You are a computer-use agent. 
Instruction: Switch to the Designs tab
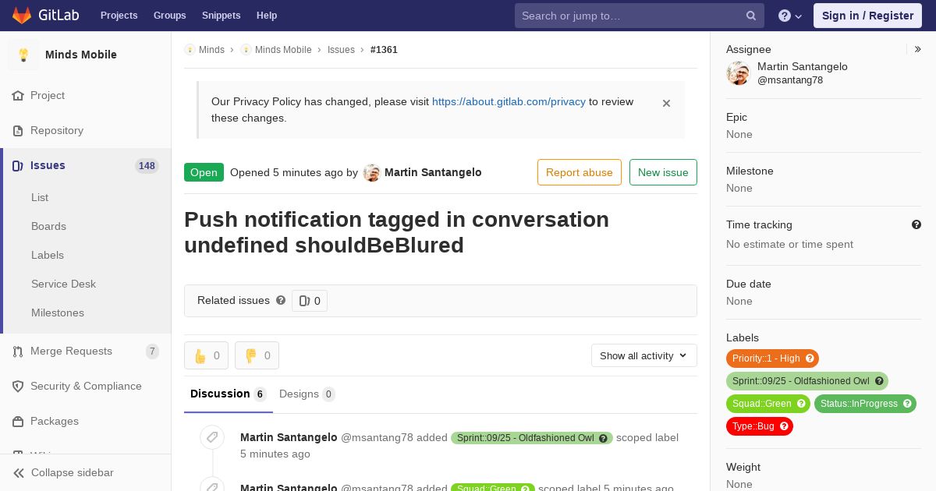click(x=307, y=394)
